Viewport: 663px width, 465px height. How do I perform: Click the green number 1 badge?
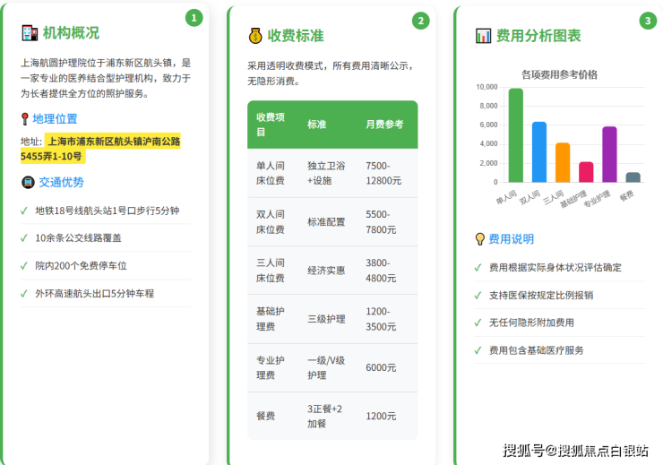click(x=194, y=18)
